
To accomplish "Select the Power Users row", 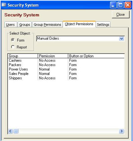I will [x=66, y=69].
